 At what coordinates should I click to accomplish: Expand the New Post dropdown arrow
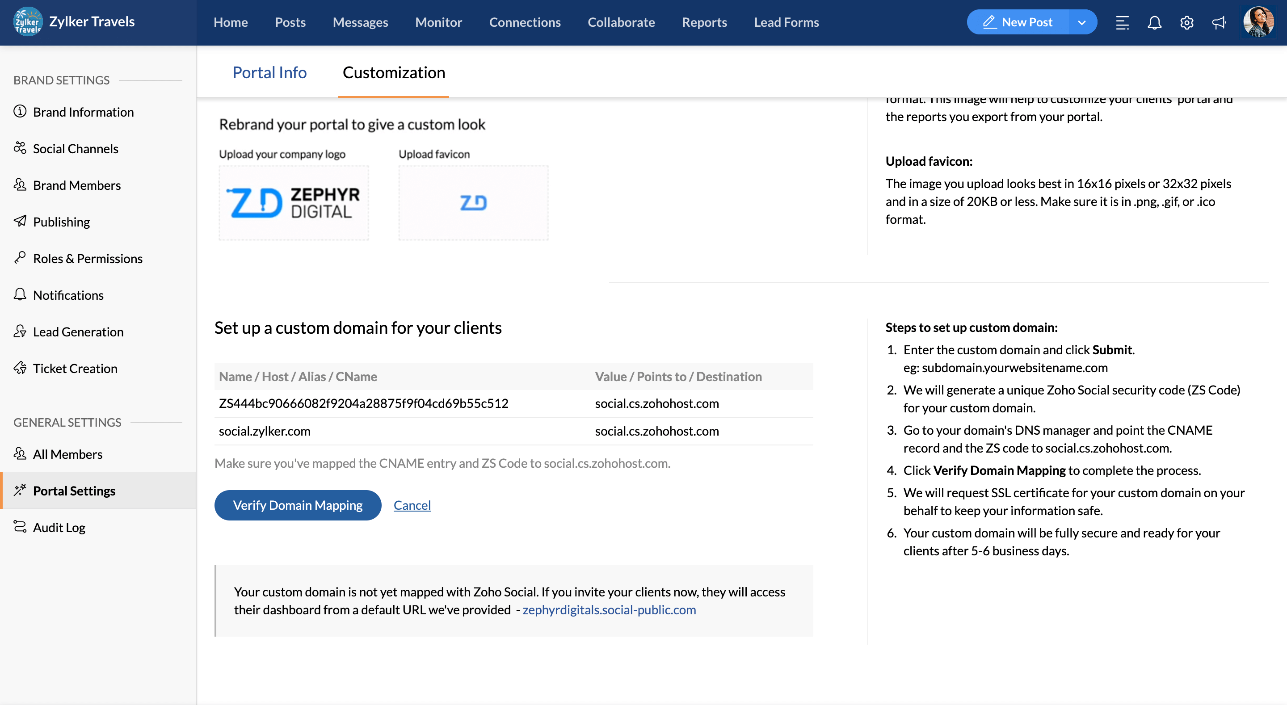1081,22
